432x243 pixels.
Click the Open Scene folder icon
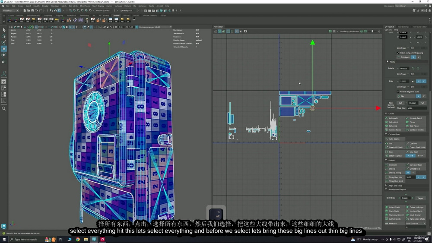[29, 10]
